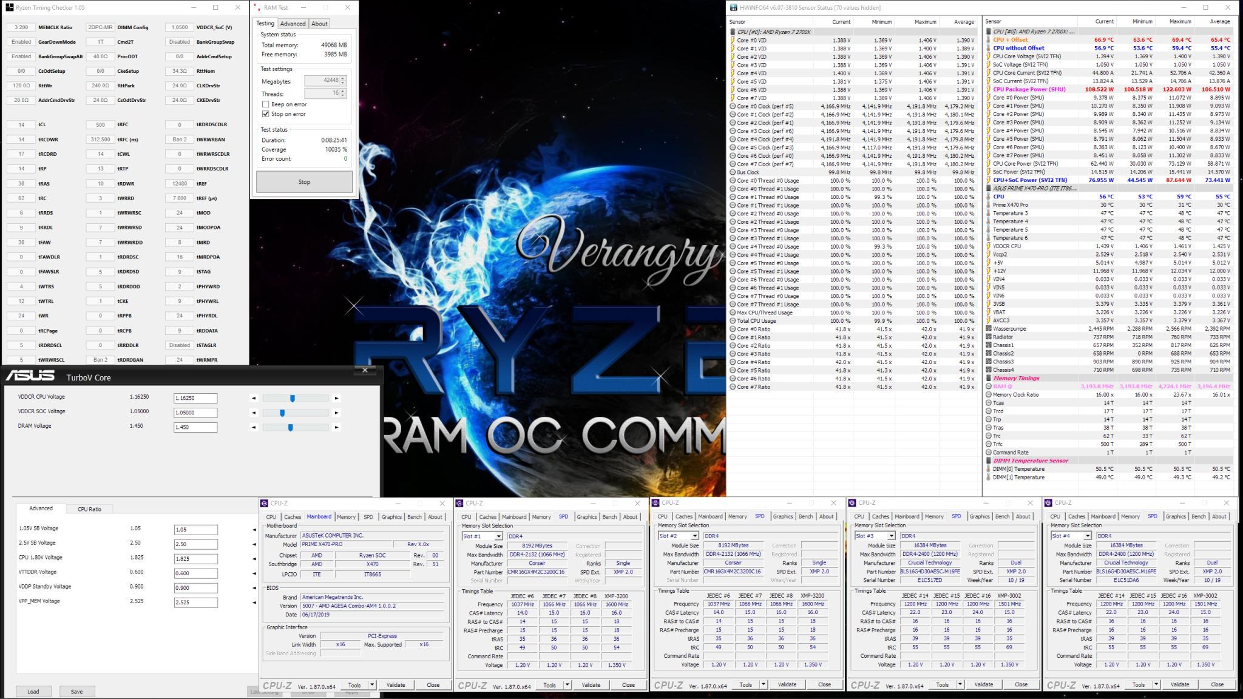Click decrease arrow for VDDCR CPU Voltage

click(254, 399)
